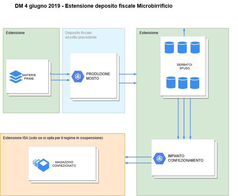Click the bottom-right tank in SERBATOI SFUSO
This screenshot has width=238, height=196.
point(195,83)
